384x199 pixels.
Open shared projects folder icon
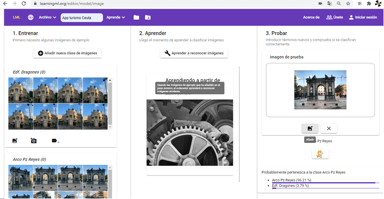tap(148, 17)
